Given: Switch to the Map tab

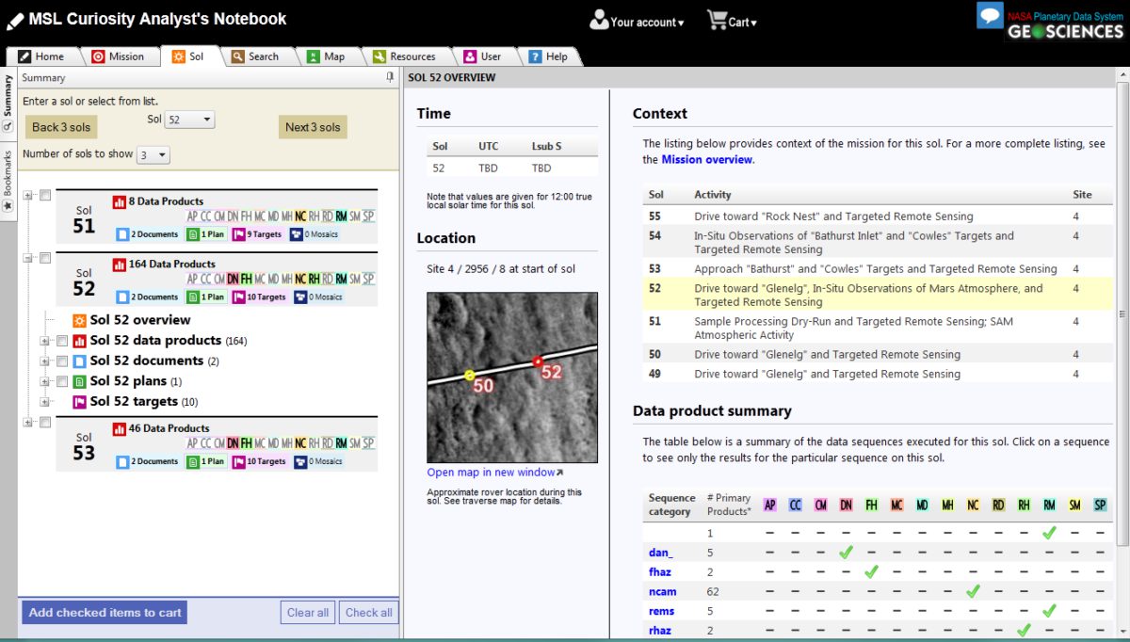Looking at the screenshot, I should tap(327, 56).
